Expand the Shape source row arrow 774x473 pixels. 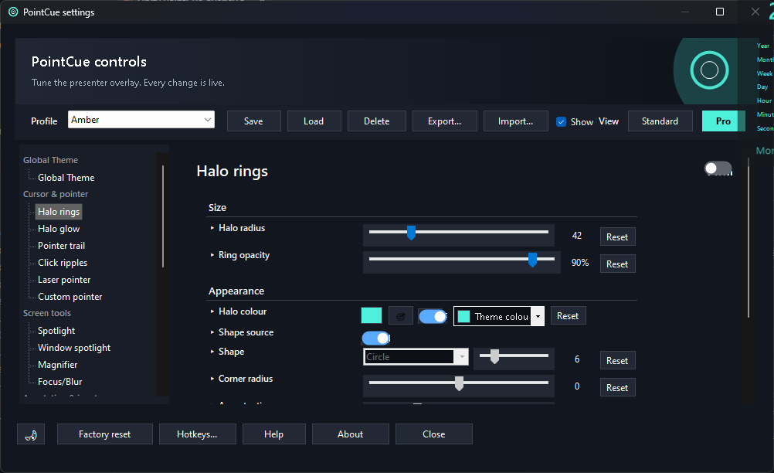click(212, 332)
